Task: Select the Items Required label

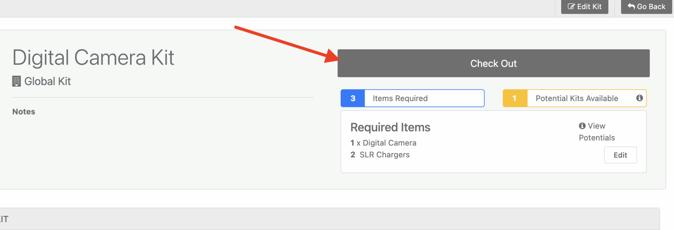Action: pyautogui.click(x=400, y=98)
